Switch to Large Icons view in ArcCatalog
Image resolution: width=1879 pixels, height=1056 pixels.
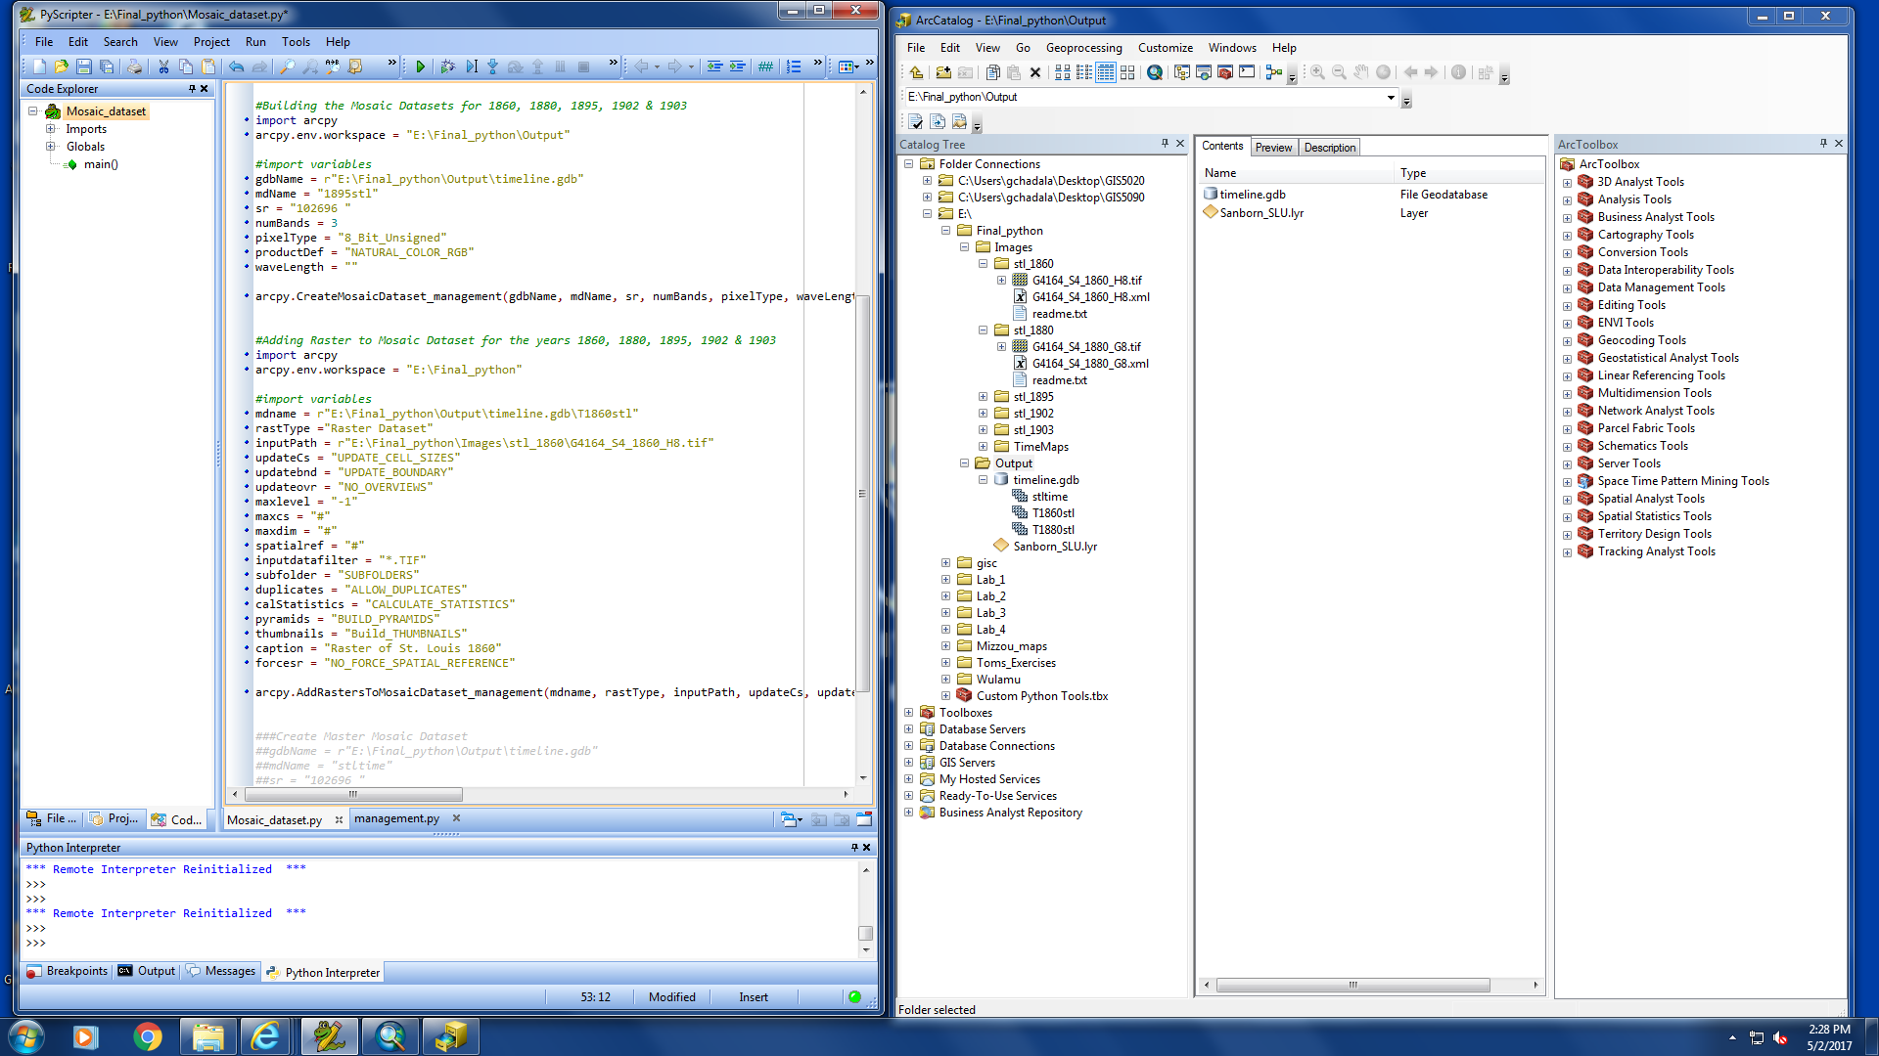click(1062, 72)
